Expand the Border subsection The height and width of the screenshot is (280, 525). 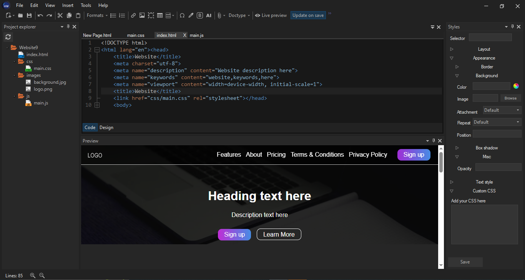[457, 67]
